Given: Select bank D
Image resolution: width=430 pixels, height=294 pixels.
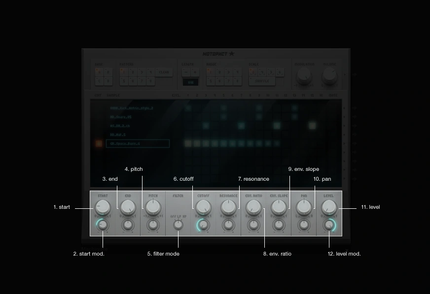Looking at the screenshot, I should click(x=108, y=81).
